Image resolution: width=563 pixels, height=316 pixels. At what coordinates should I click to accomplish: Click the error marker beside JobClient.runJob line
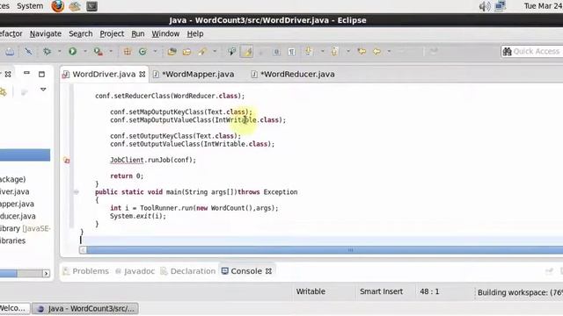(67, 160)
